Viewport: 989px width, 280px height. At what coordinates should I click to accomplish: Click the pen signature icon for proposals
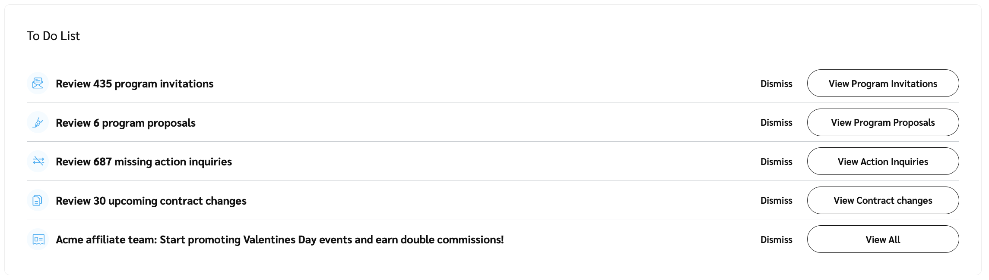coord(38,122)
